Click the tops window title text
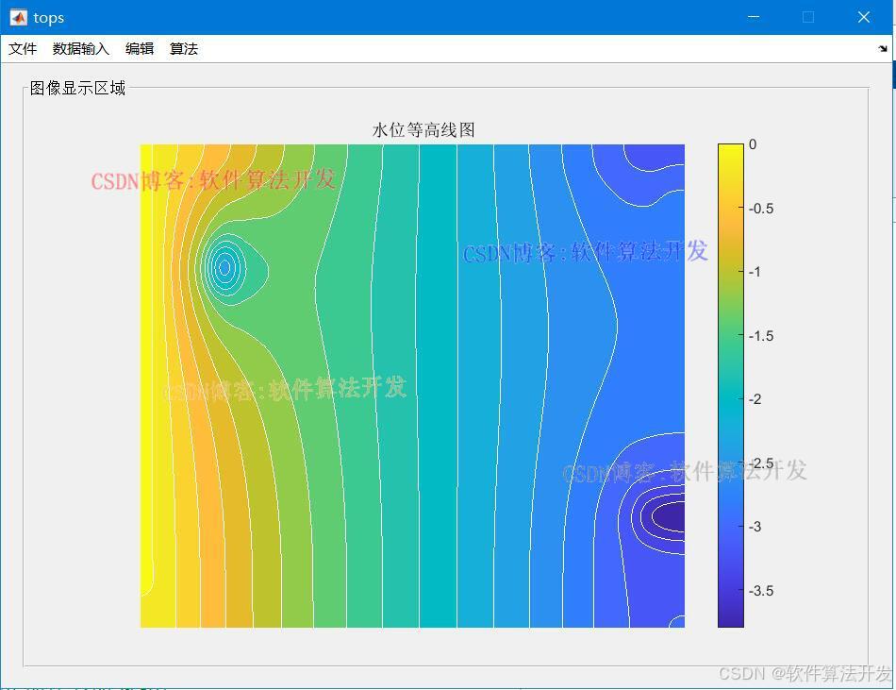 48,18
